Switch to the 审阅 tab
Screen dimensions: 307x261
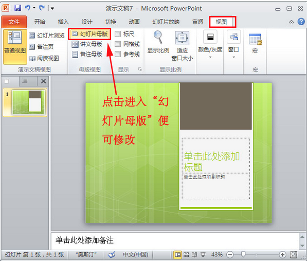(198, 22)
